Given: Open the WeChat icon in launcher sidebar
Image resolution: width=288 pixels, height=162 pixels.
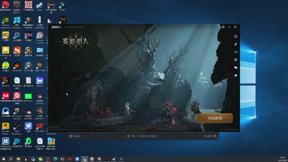Looking at the screenshot, I should [x=236, y=68].
